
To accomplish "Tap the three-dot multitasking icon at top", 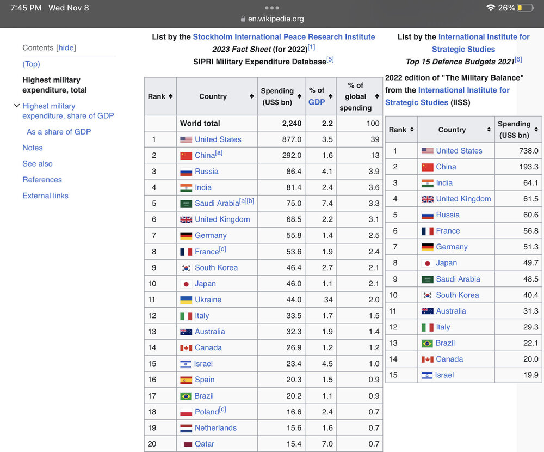I will 271,8.
